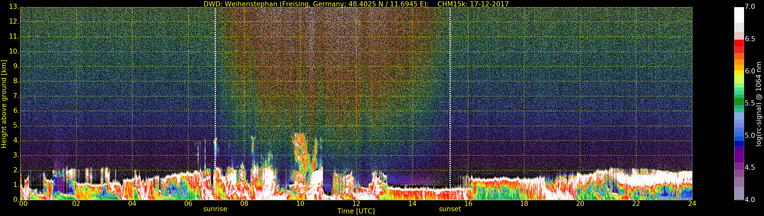
Task: Click the '4.' height tick label
Action: click(x=16, y=140)
